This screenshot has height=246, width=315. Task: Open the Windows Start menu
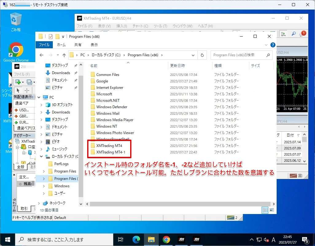(7, 240)
